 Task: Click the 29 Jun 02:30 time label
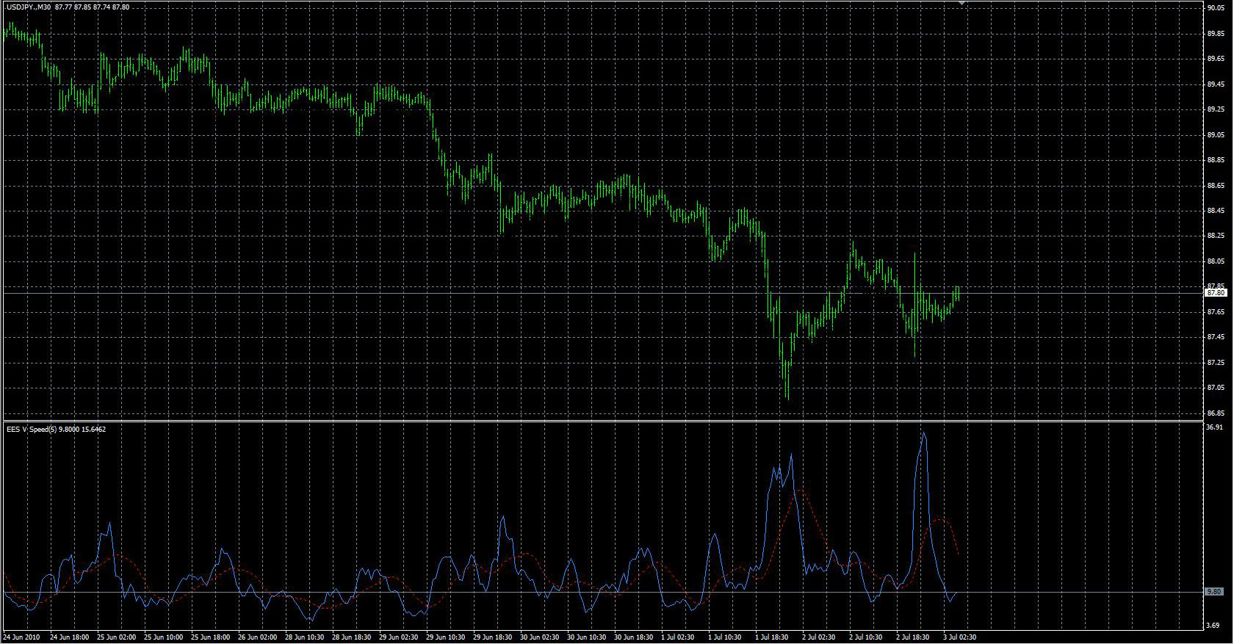[x=398, y=637]
